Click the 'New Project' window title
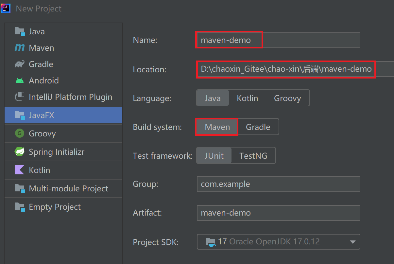Image resolution: width=394 pixels, height=264 pixels. 39,9
